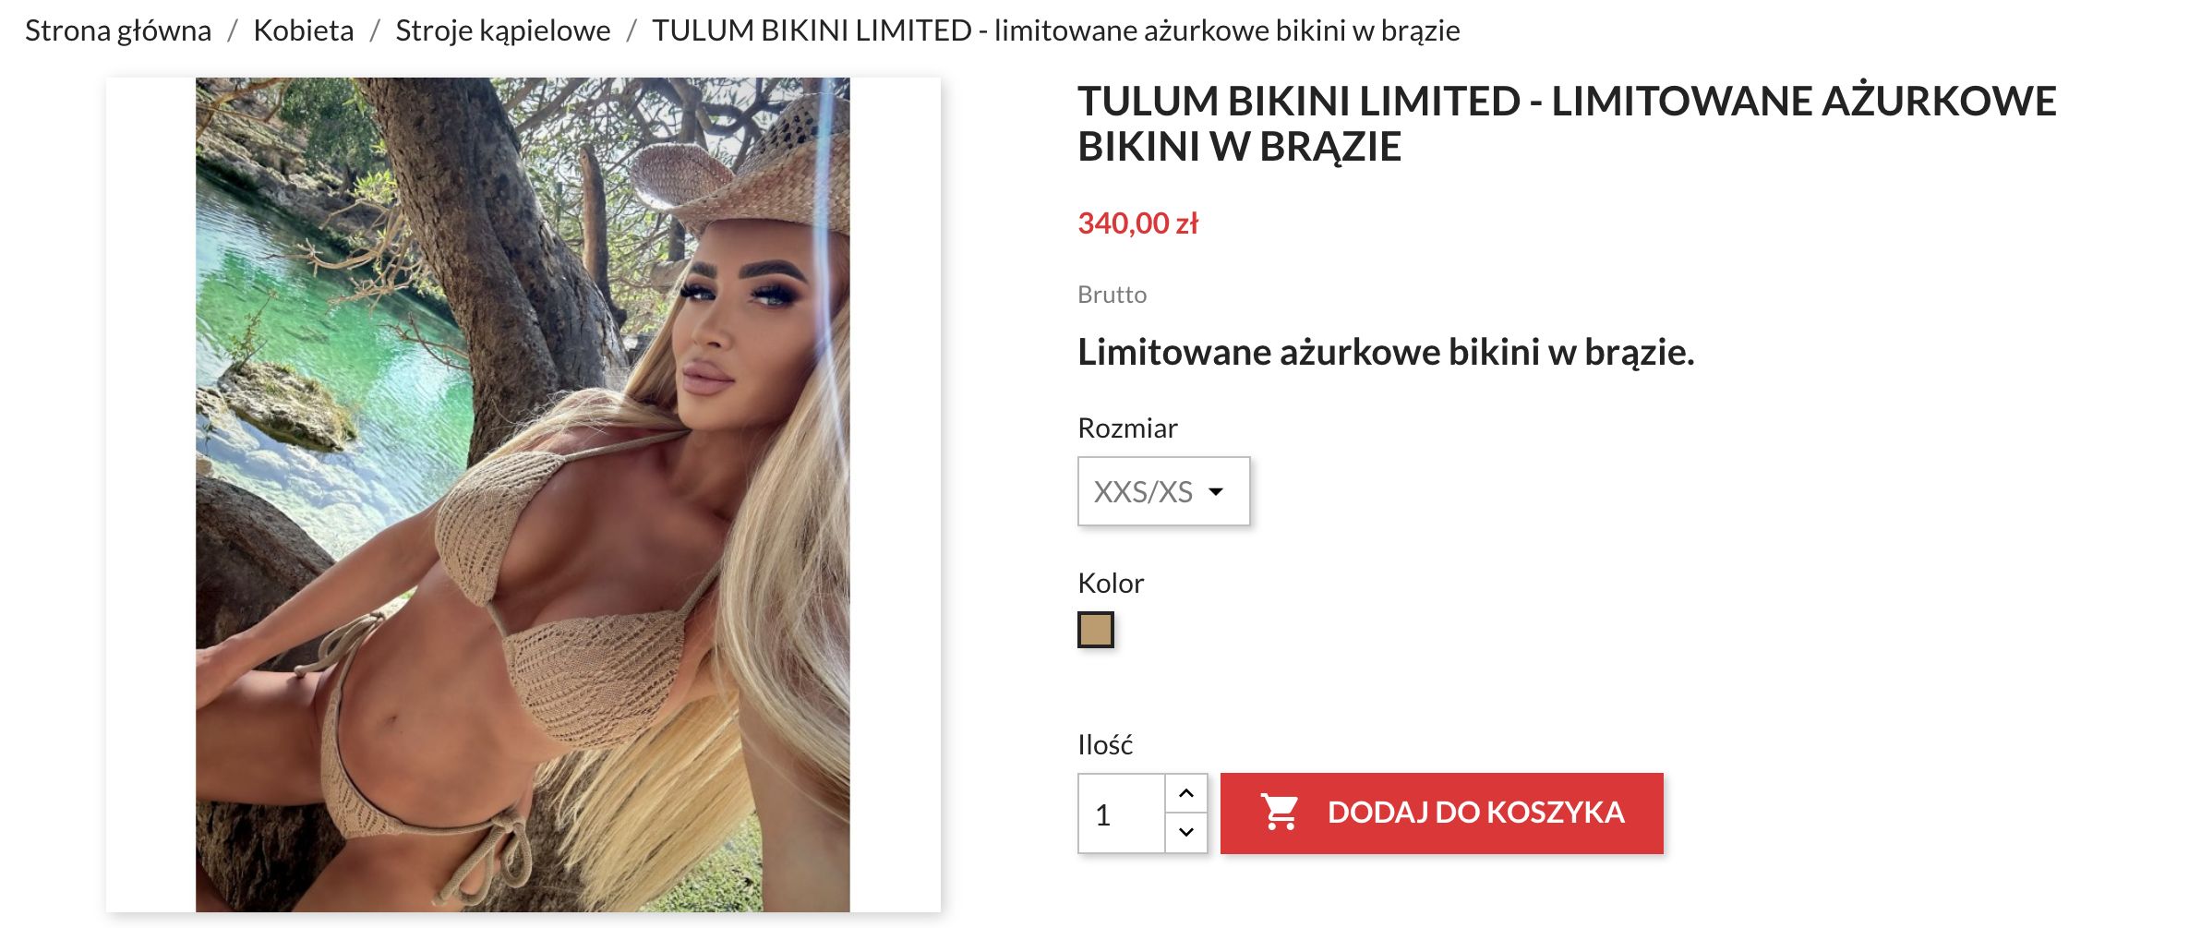Add product with DODAJ DO KOSZYKA
This screenshot has width=2201, height=928.
(1441, 813)
